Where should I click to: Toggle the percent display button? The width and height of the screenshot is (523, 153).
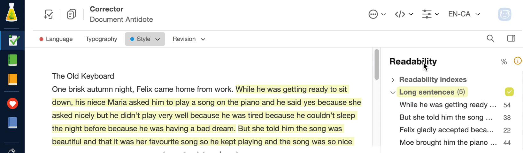[504, 62]
